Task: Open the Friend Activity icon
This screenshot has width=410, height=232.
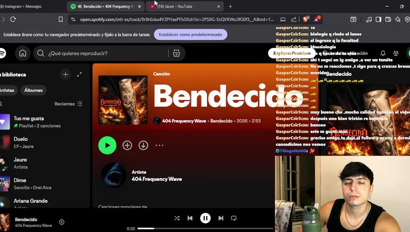Action: 396,53
